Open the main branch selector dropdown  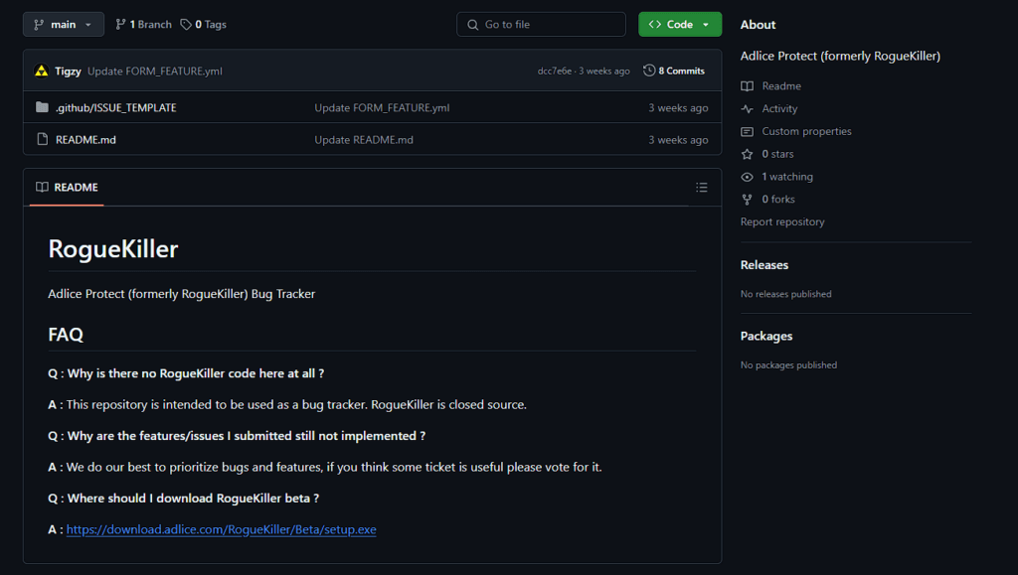click(x=64, y=25)
